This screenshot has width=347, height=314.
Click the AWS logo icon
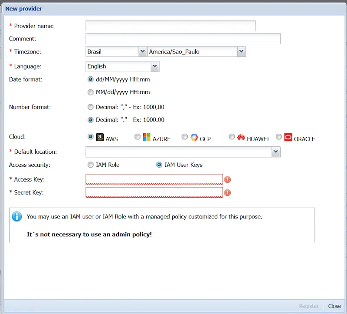coord(100,138)
